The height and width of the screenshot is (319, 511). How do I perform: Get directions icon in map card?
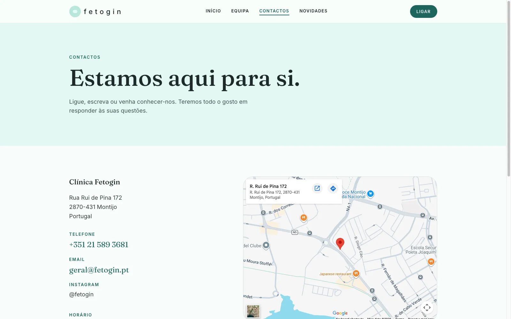333,188
